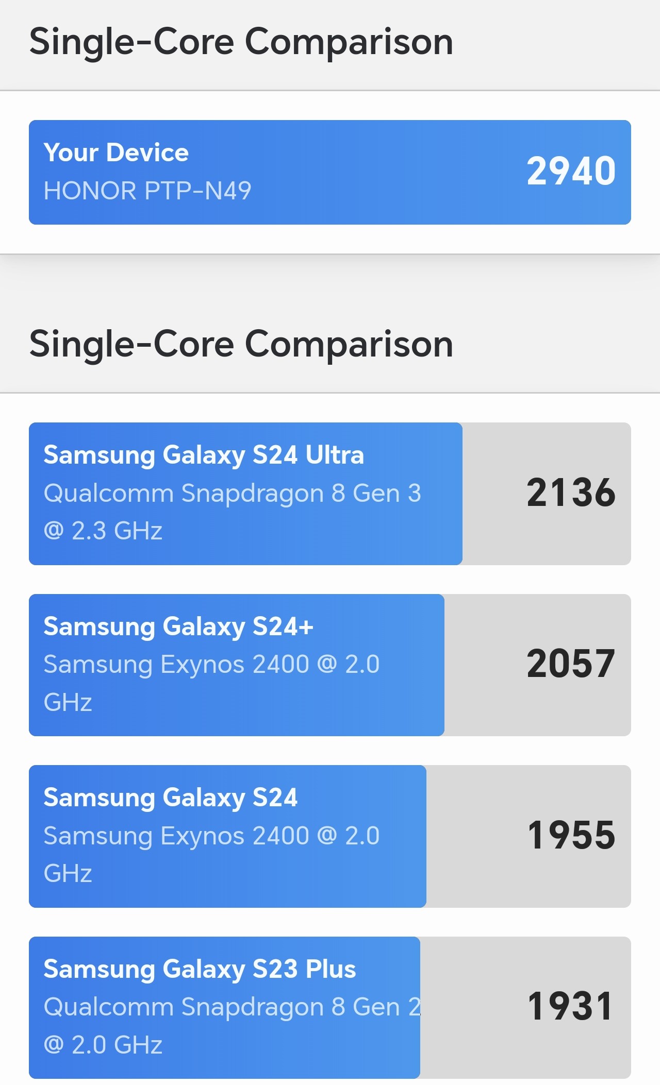The image size is (660, 1085).
Task: Tap the @ 2.0 GHz text under Galaxy S23 Plus
Action: click(x=103, y=1045)
